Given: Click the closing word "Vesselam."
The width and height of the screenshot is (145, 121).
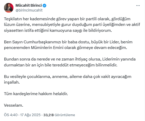Looking at the screenshot, I should [x=14, y=105].
